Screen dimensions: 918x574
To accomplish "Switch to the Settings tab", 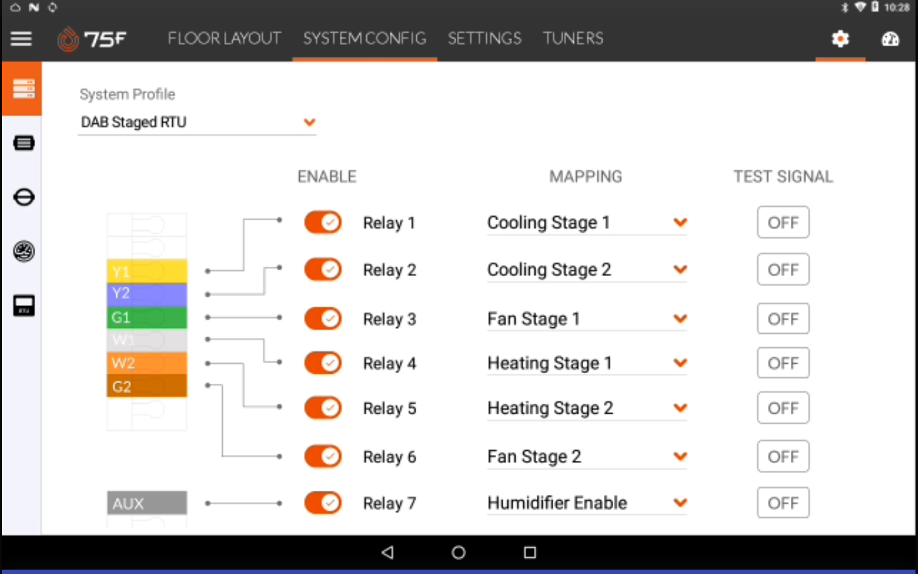I will pyautogui.click(x=484, y=39).
